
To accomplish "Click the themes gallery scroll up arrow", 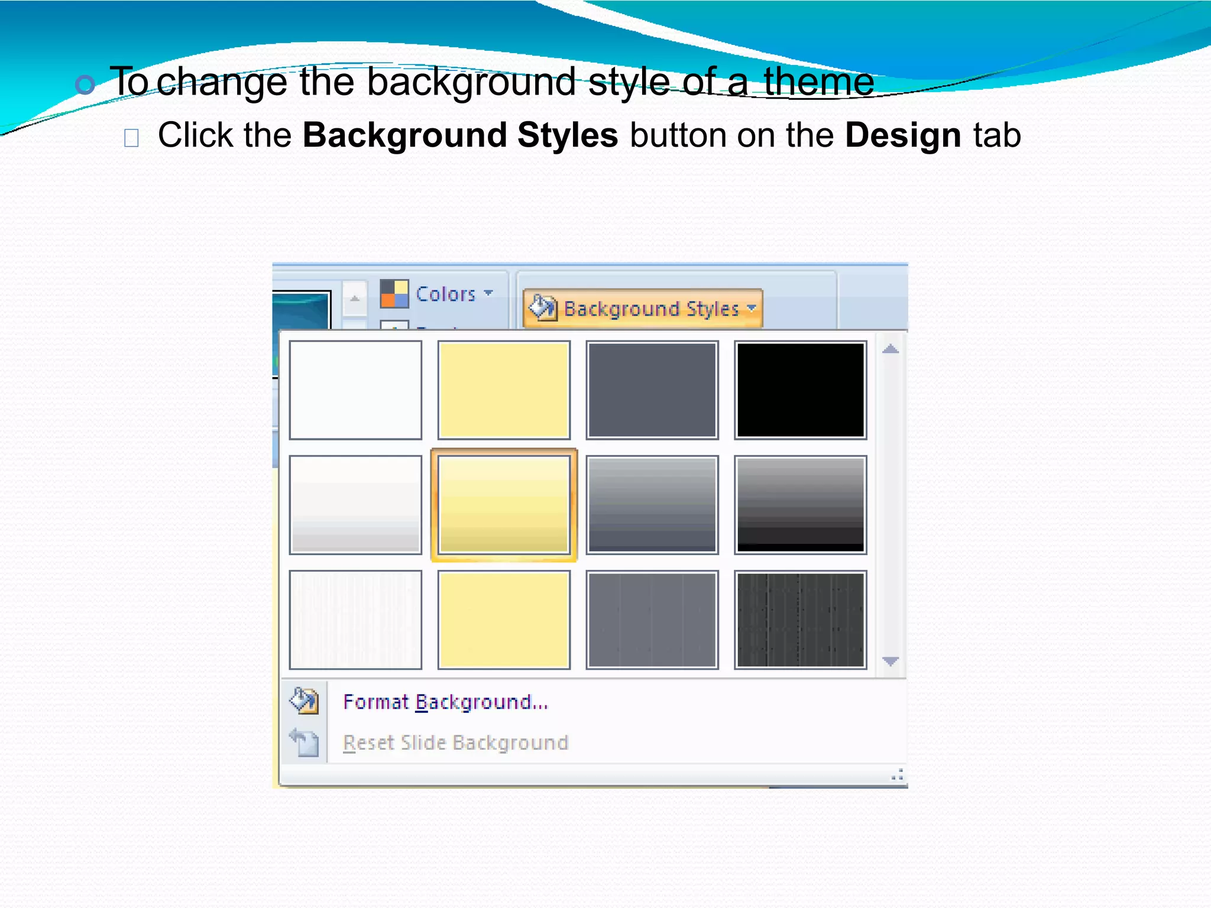I will pos(355,298).
